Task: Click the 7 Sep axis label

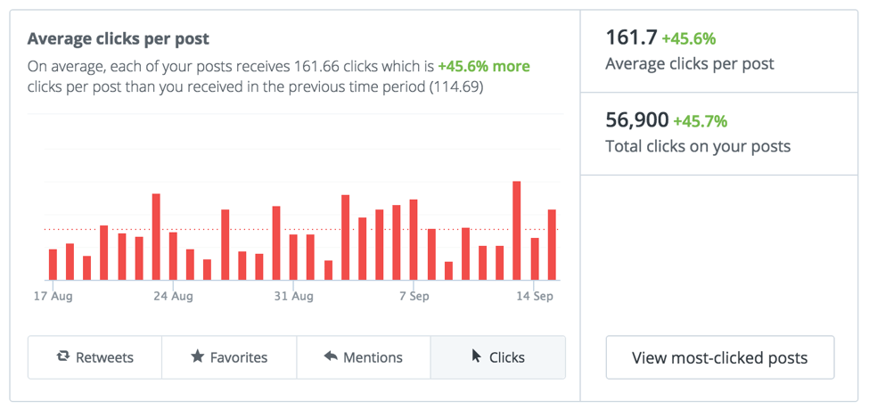Action: point(415,297)
